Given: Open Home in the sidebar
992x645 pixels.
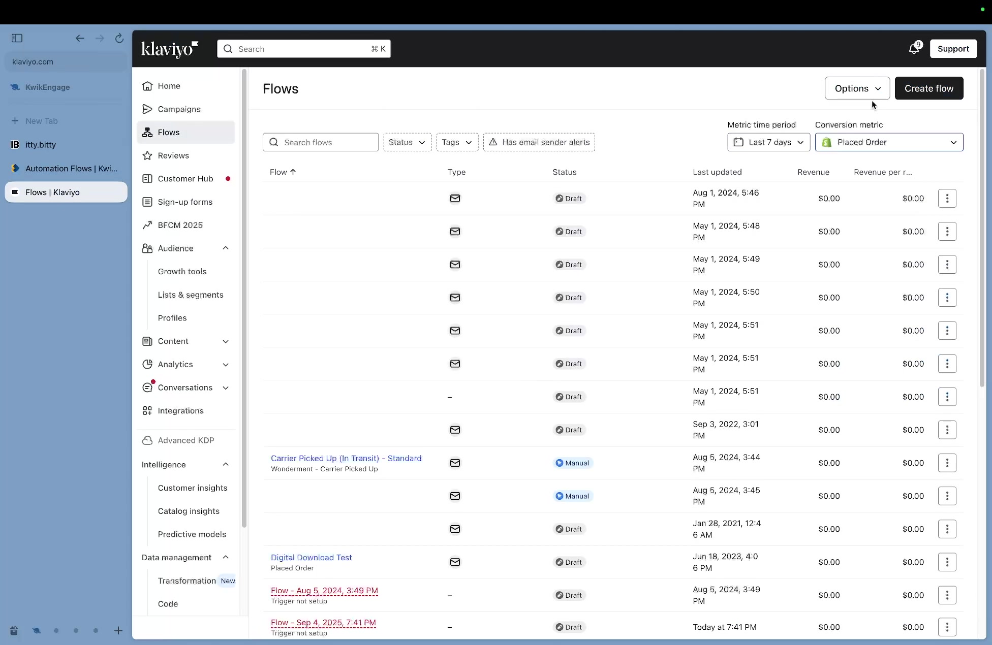Looking at the screenshot, I should coord(186,86).
